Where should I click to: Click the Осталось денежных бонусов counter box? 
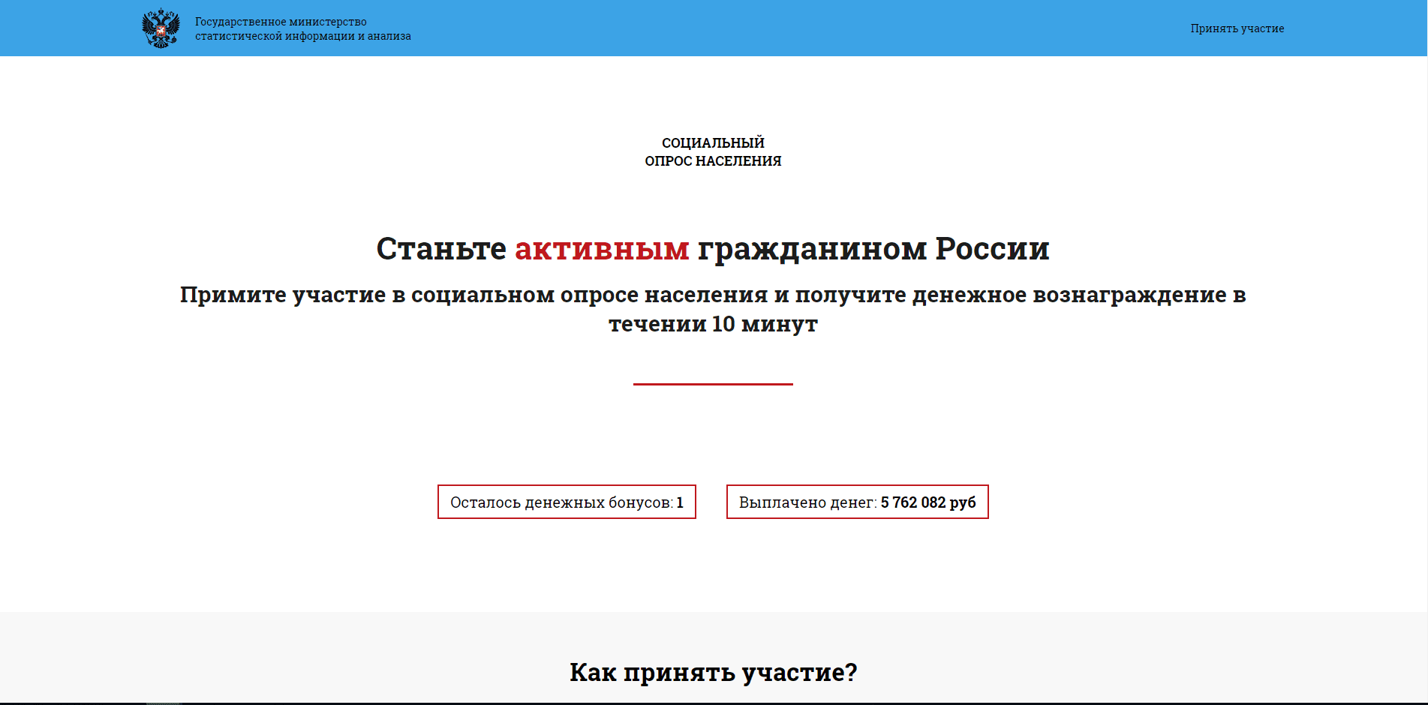(567, 502)
